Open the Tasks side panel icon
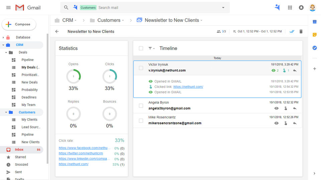Screen dimensions: 321x180 pyautogui.click(x=315, y=48)
